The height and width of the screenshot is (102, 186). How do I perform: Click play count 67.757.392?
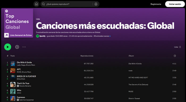coord(88,64)
